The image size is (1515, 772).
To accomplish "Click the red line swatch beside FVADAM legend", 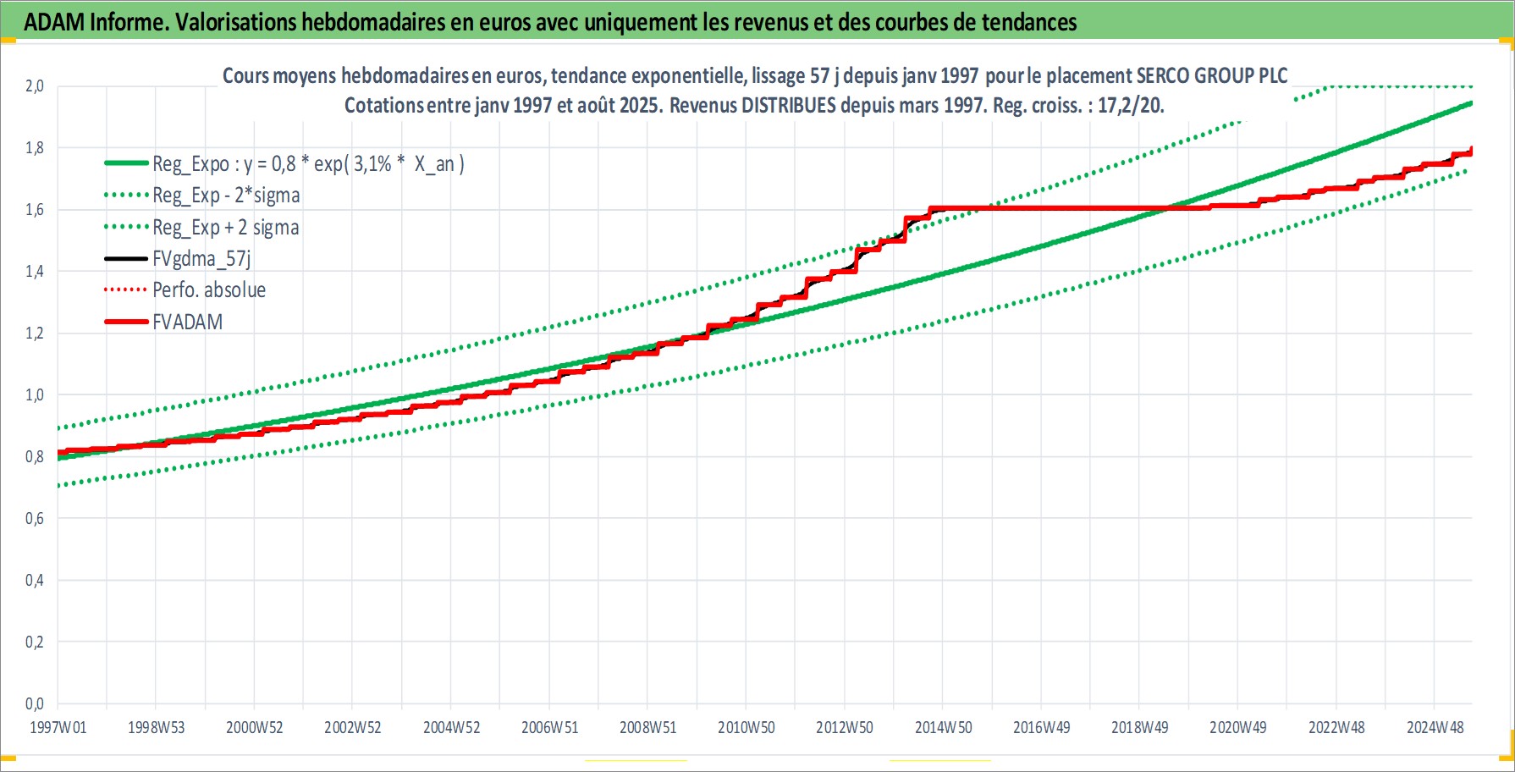I will pos(126,322).
